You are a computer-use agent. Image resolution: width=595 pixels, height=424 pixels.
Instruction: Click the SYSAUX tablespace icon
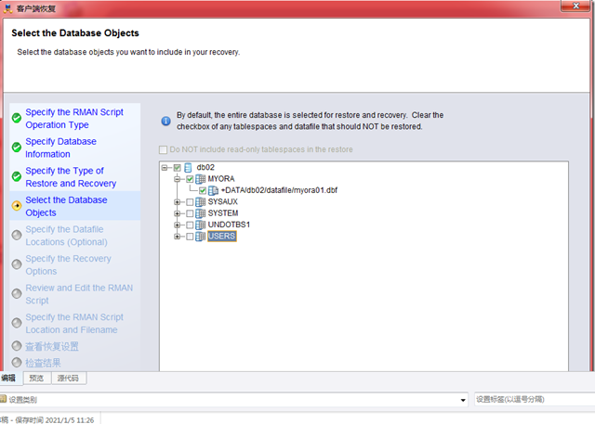point(201,201)
